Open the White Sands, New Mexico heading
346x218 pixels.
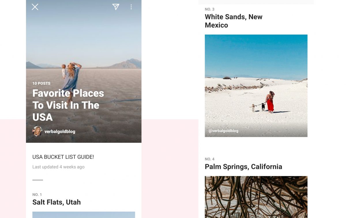pos(234,21)
